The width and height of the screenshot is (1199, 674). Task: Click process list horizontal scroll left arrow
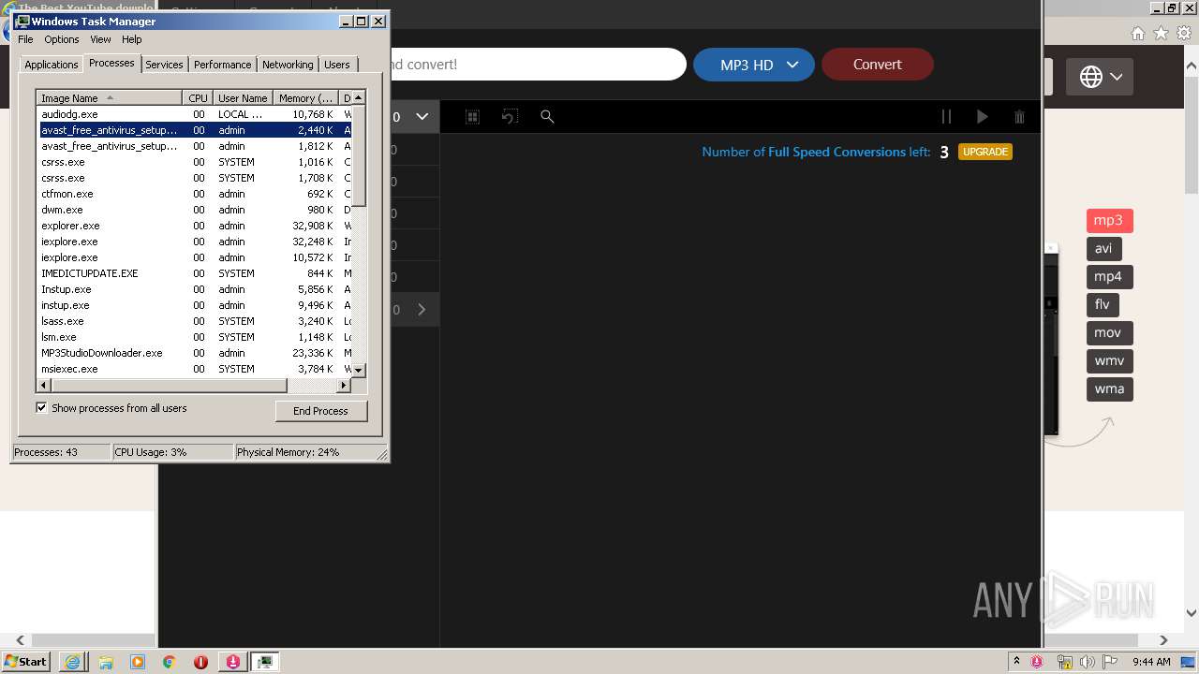click(x=42, y=386)
